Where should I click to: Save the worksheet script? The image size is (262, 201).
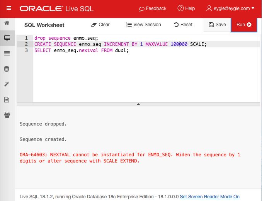(x=217, y=25)
